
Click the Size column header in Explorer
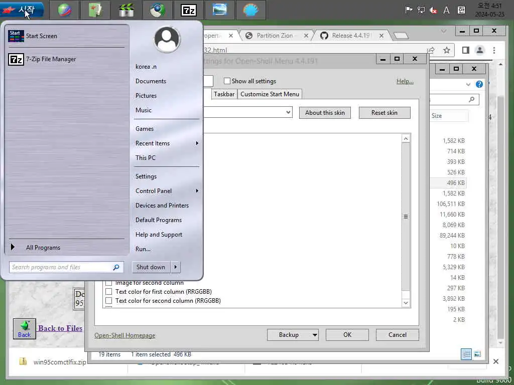(448, 116)
